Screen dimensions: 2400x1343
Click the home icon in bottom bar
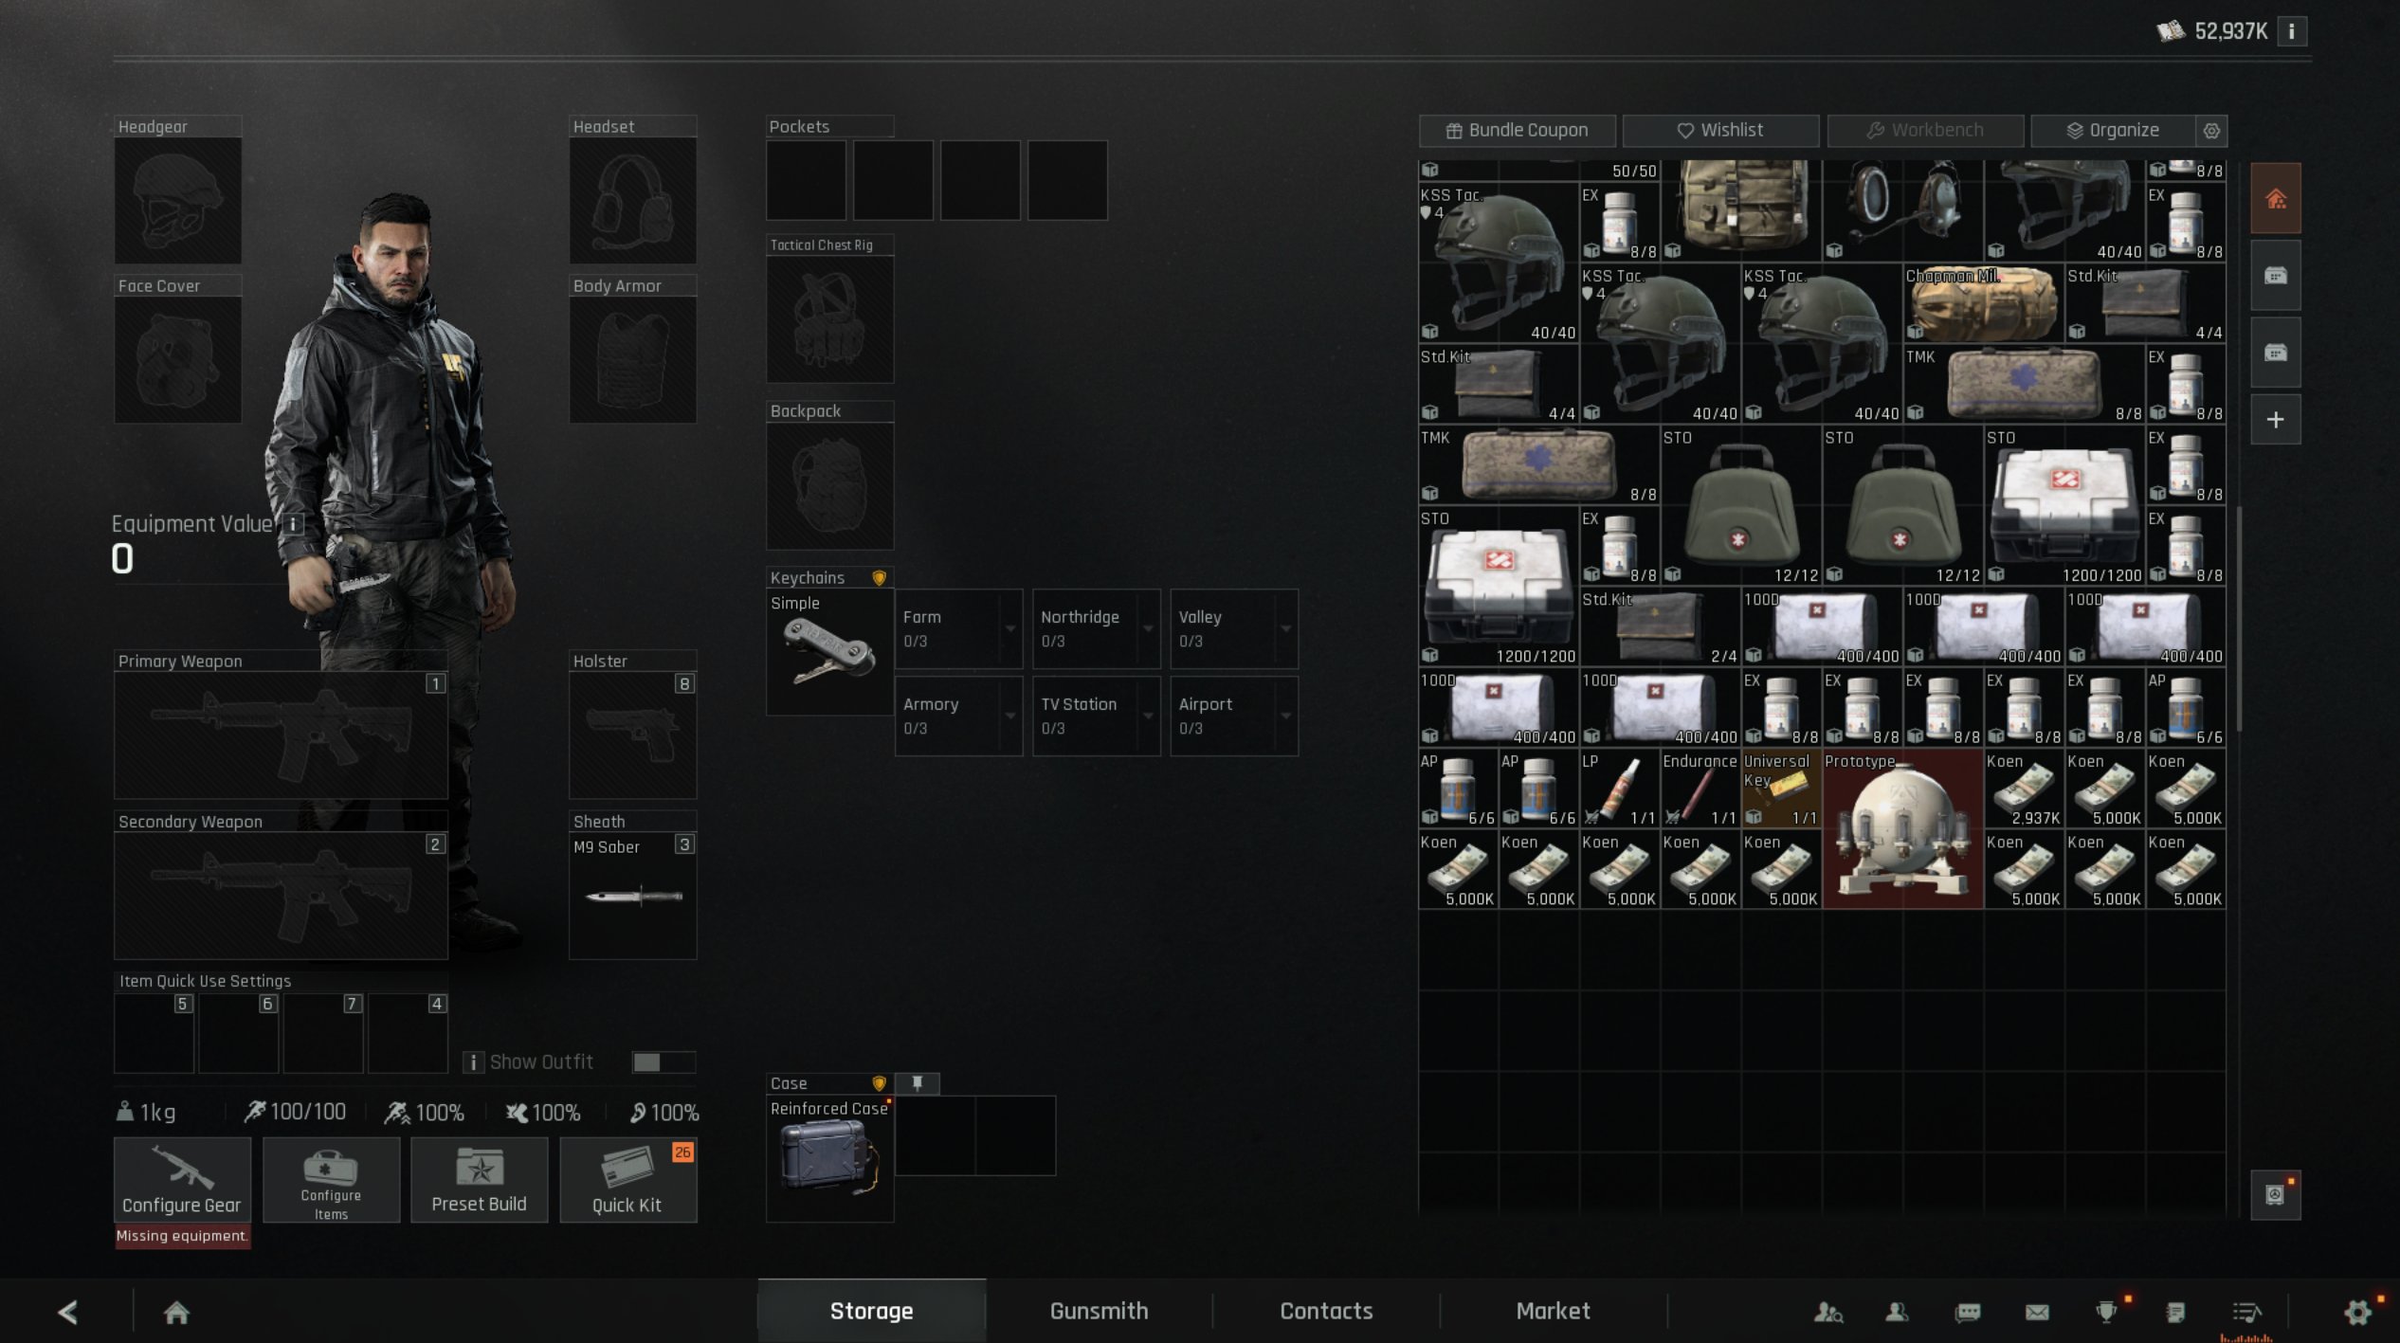[176, 1312]
